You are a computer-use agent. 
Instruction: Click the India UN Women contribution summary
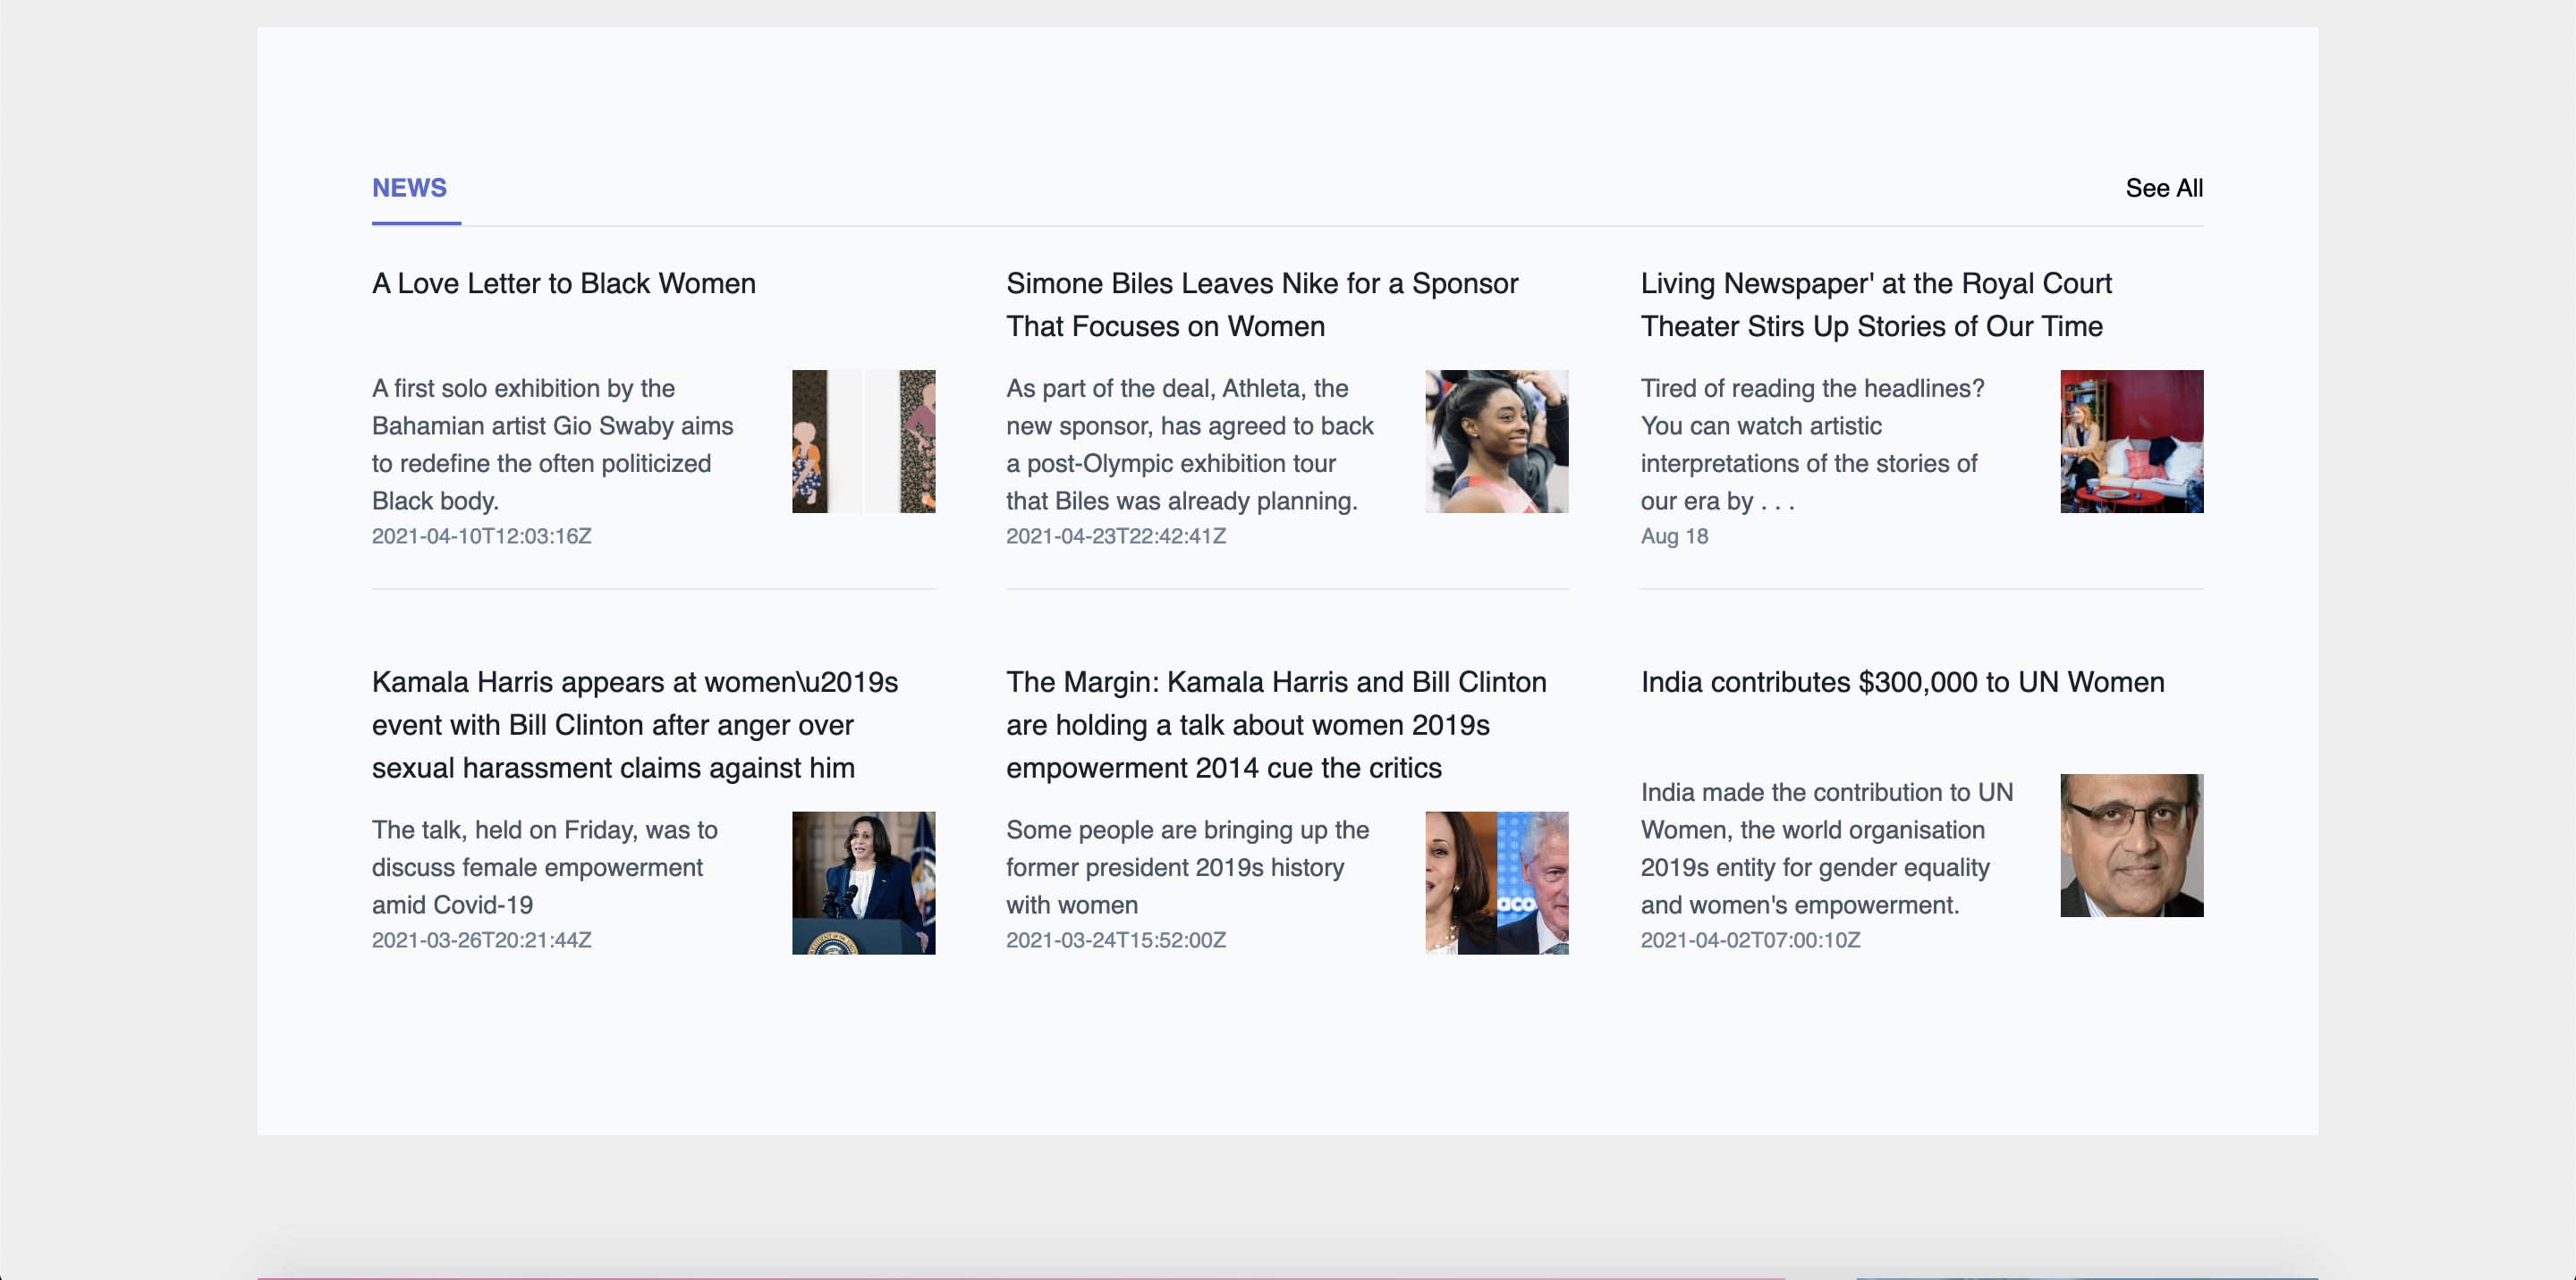coord(1825,848)
